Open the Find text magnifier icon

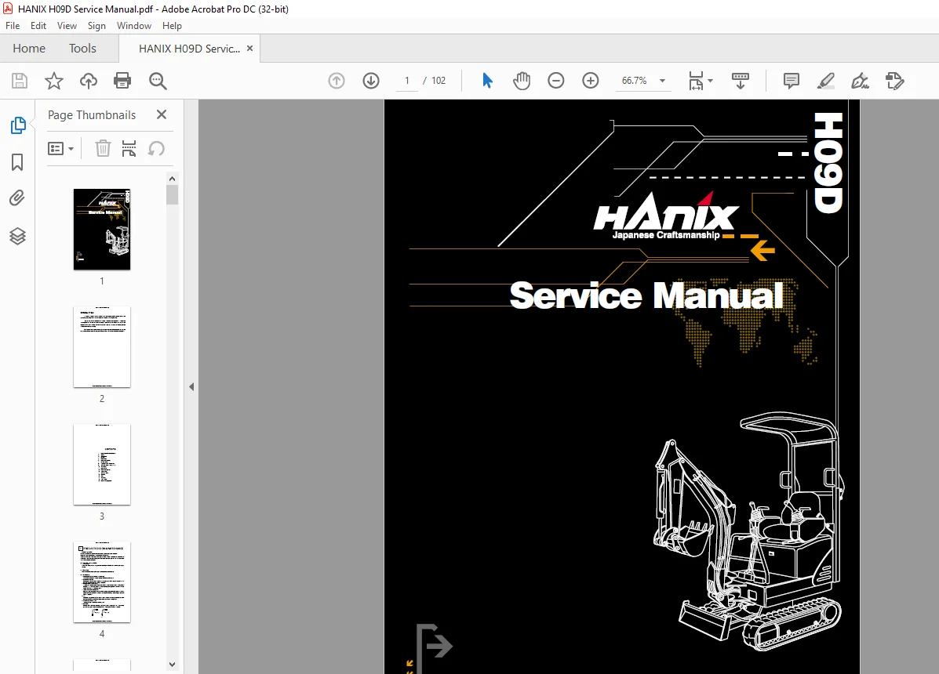pyautogui.click(x=158, y=81)
